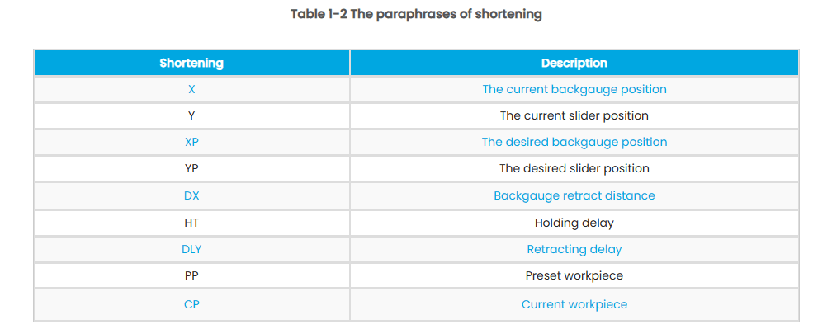832x334 pixels.
Task: Click the Description column header
Action: (574, 63)
